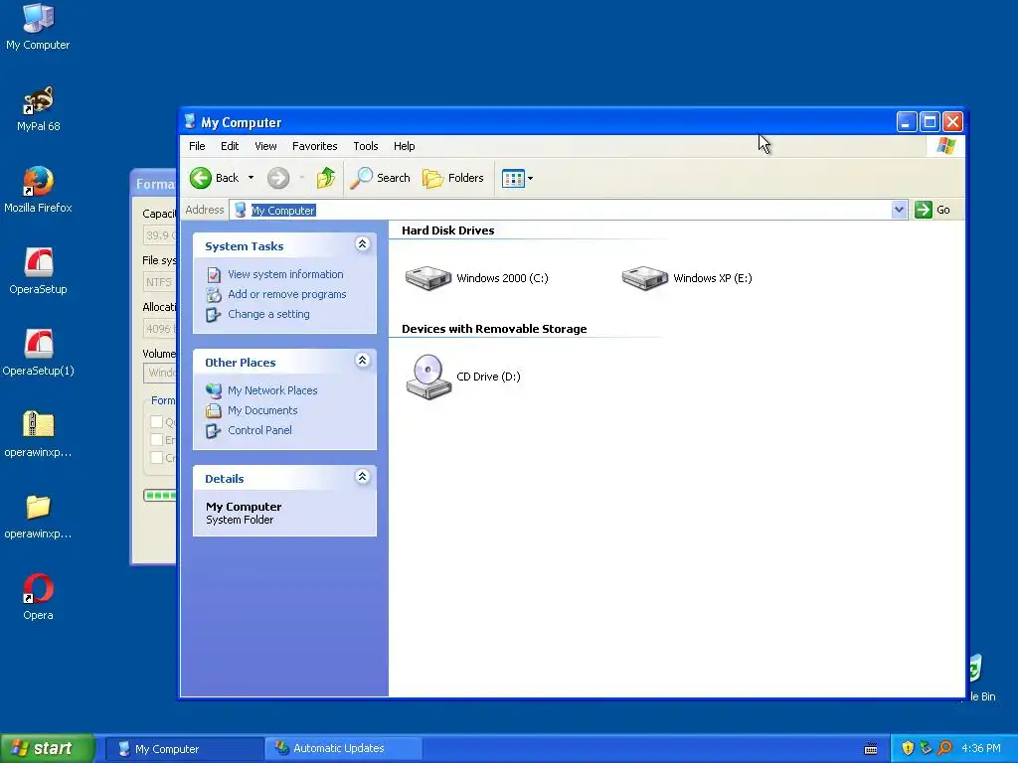Open the Help menu
This screenshot has height=763, width=1018.
point(404,146)
